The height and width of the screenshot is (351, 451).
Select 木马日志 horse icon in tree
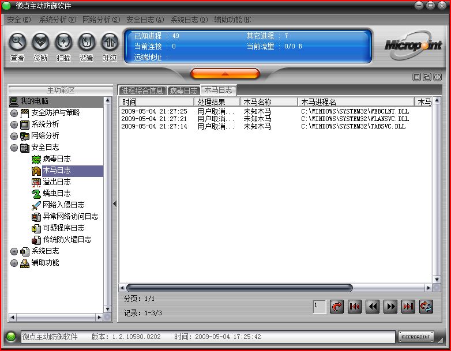point(36,171)
